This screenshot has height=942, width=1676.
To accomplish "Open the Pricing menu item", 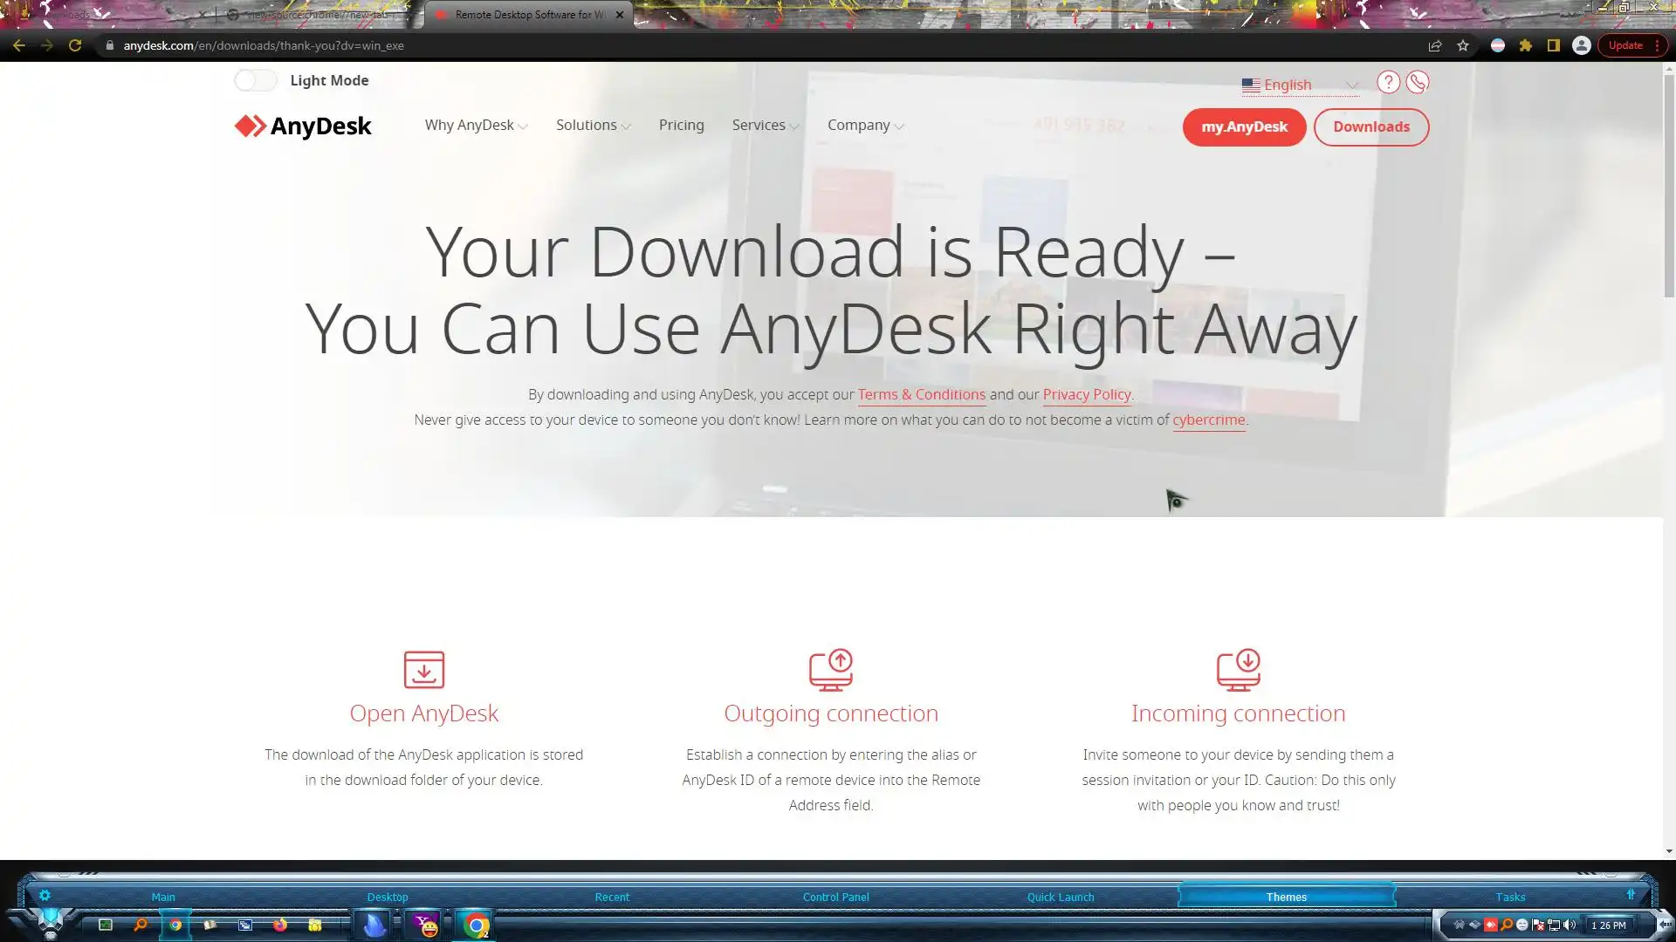I will 681,126.
